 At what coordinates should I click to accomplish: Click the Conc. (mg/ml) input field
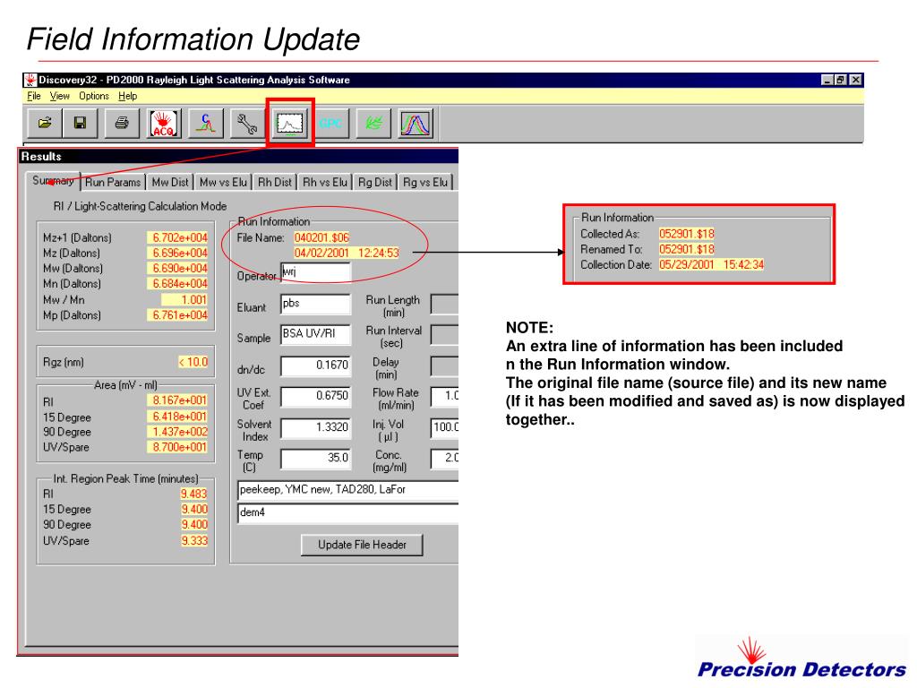click(444, 458)
